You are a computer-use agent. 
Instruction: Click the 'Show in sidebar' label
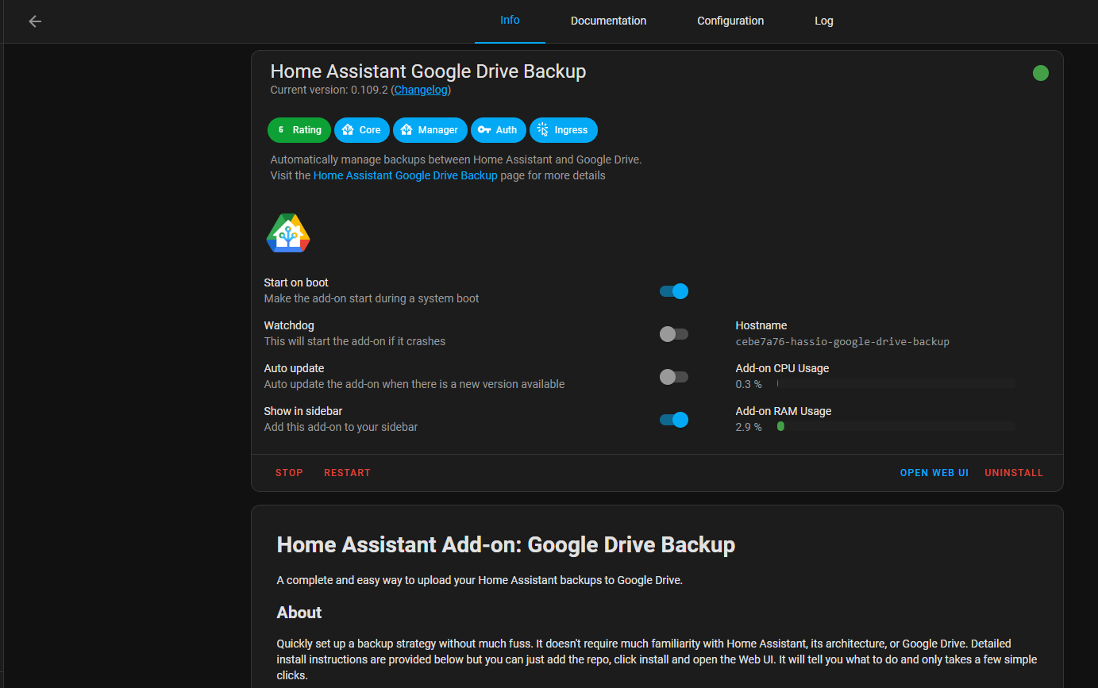[x=303, y=411]
